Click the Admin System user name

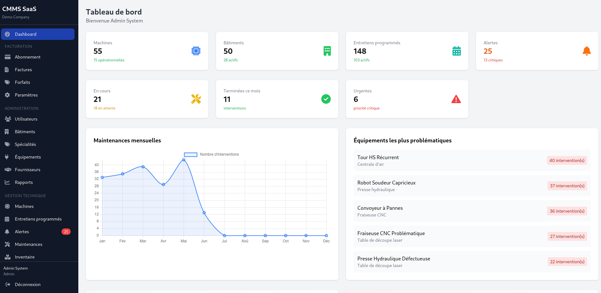16,268
